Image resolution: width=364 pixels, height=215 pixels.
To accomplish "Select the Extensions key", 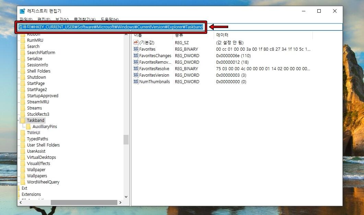I will pos(31,194).
